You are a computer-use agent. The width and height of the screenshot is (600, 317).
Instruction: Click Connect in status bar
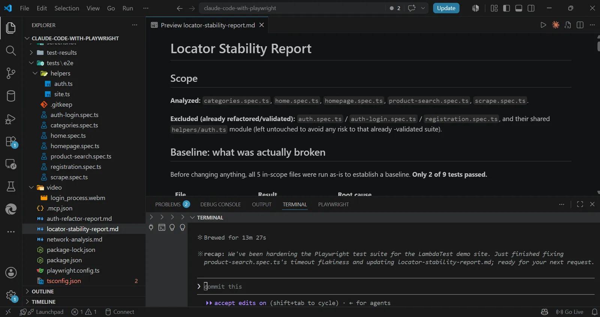[120, 312]
